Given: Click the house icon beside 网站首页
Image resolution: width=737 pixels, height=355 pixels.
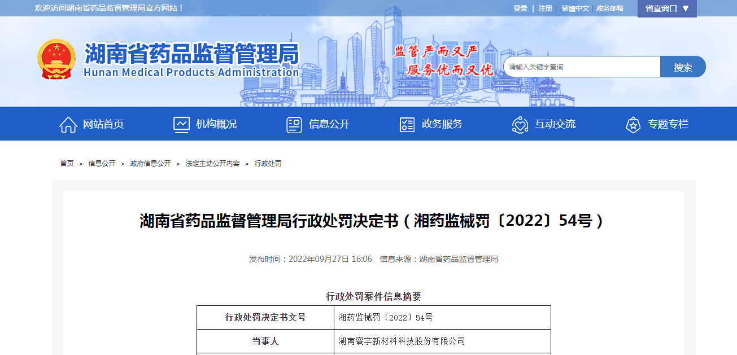Looking at the screenshot, I should coord(68,124).
